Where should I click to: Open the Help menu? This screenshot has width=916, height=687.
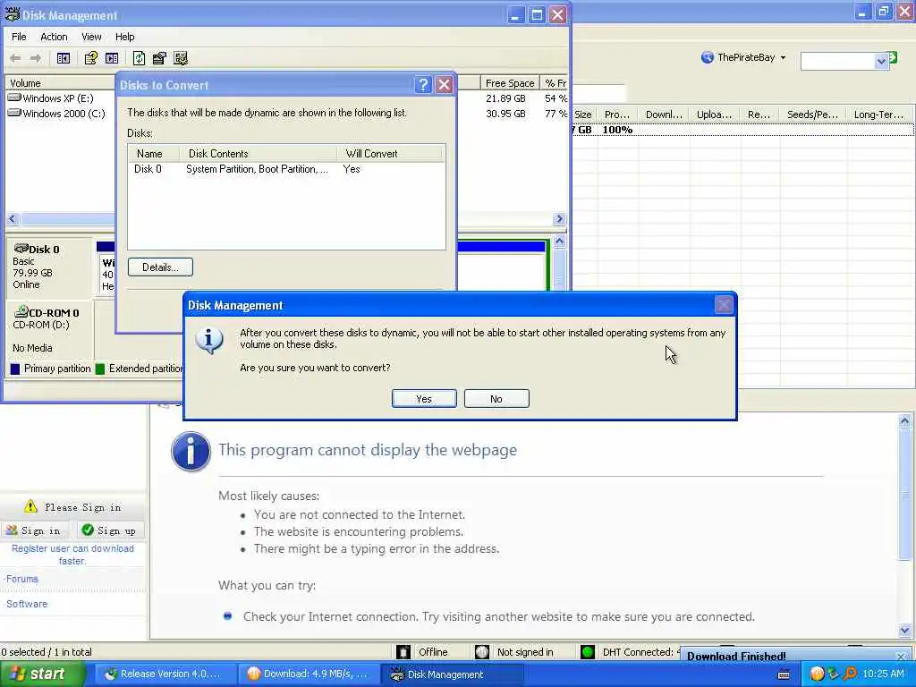(124, 36)
